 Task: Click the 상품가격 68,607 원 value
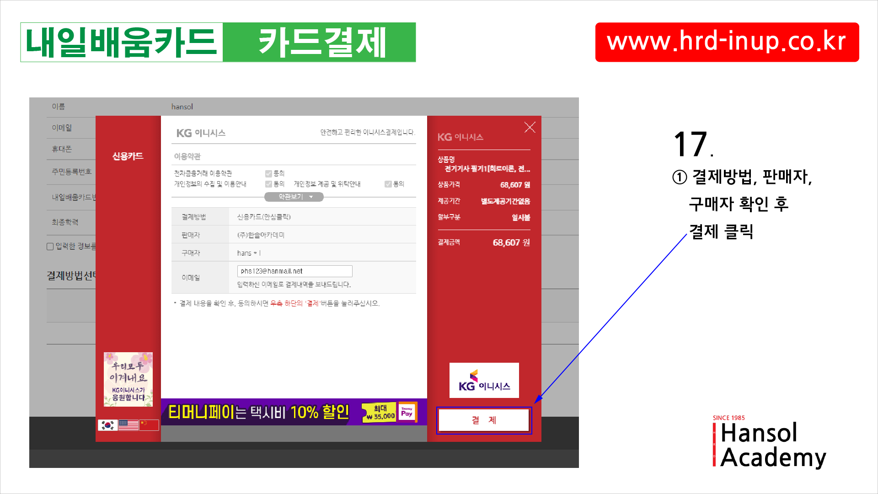515,185
